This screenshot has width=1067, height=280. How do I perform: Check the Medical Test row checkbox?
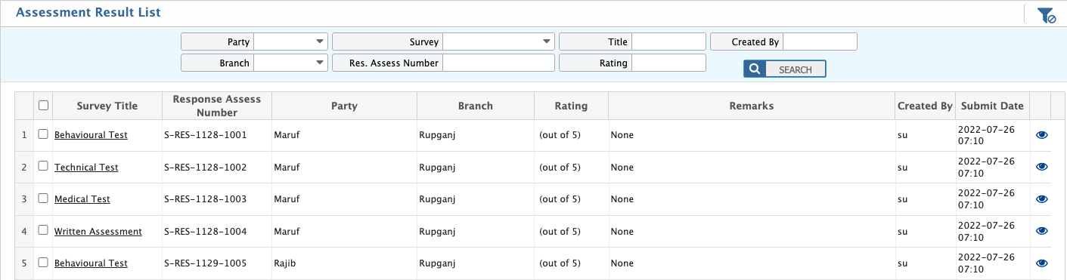(43, 198)
